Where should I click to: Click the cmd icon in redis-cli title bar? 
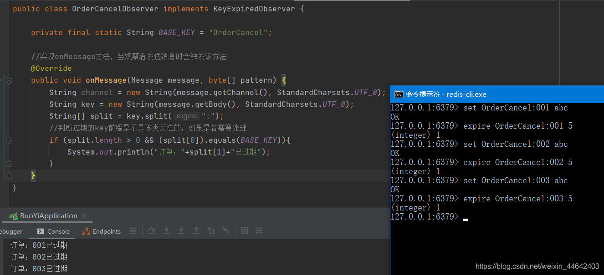click(x=398, y=94)
